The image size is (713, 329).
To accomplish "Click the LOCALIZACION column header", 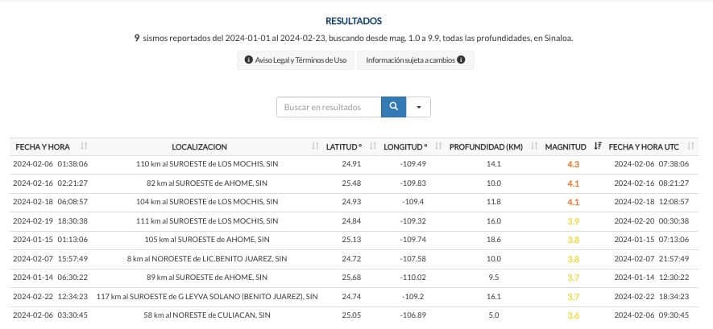I will click(199, 146).
